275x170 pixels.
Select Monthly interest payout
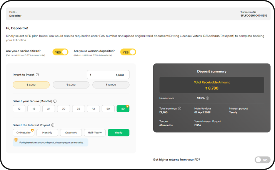coord(47,133)
